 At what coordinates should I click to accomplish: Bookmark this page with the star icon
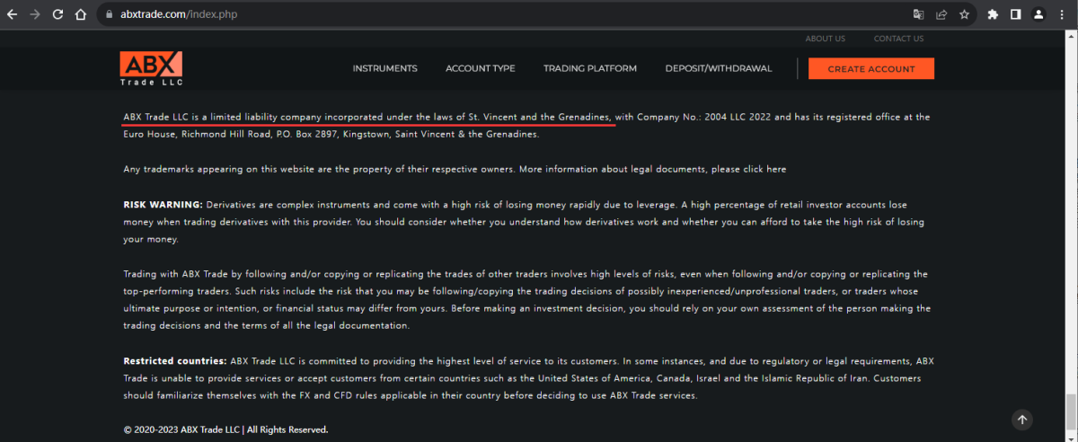[x=965, y=14]
